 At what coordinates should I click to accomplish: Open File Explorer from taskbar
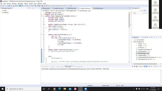(x=65, y=89)
